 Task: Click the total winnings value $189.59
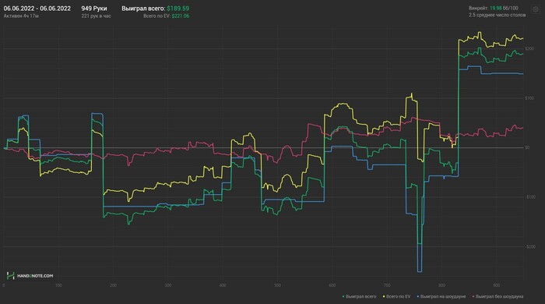pyautogui.click(x=178, y=9)
